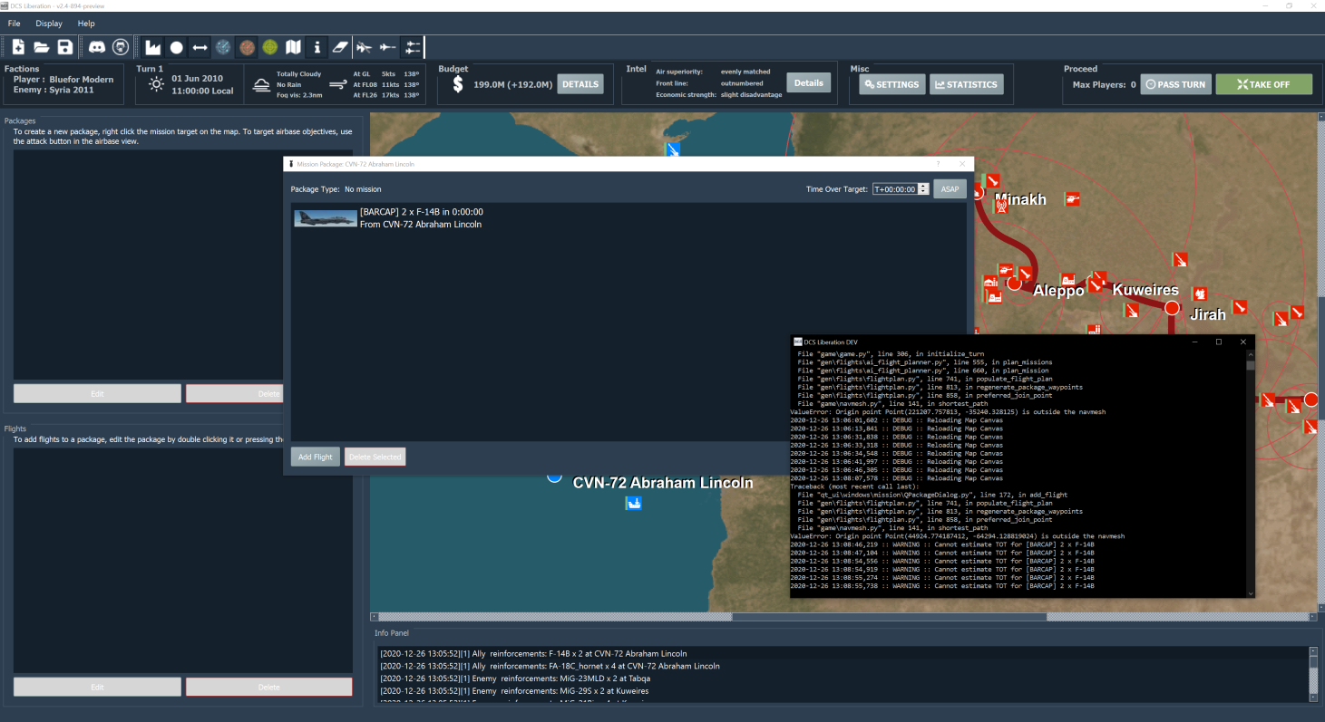
Task: Toggle the blue radar range display
Action: [223, 47]
